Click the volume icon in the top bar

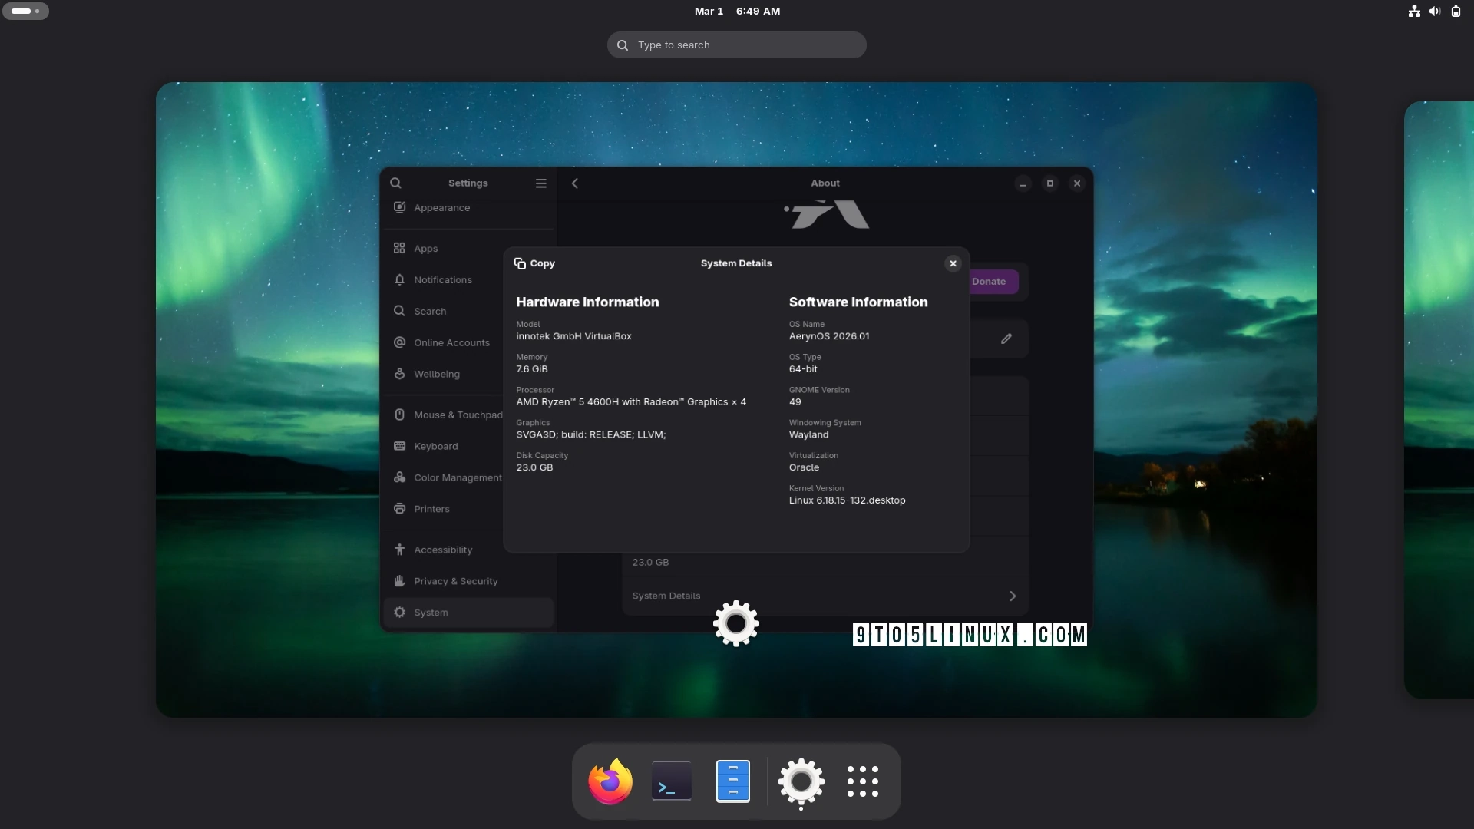coord(1435,11)
